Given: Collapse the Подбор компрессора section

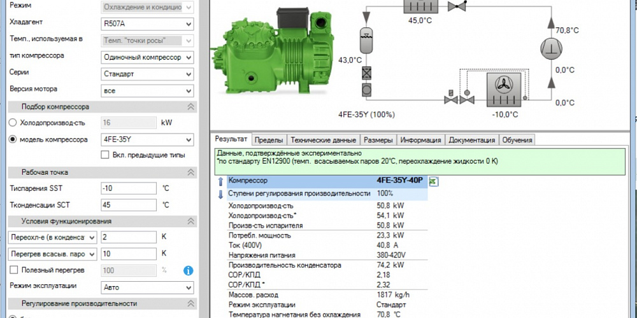Looking at the screenshot, I should (190, 107).
